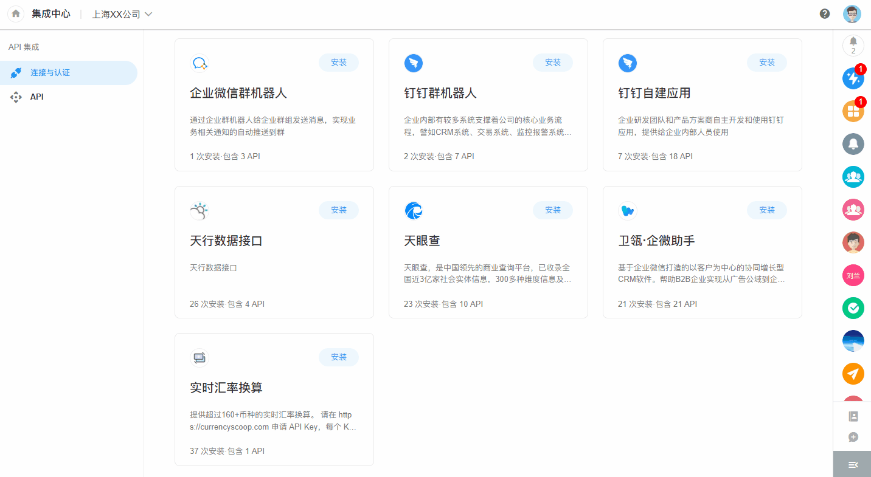Click '2 次安装·包含 7 API' text
The width and height of the screenshot is (871, 477).
[x=439, y=156]
